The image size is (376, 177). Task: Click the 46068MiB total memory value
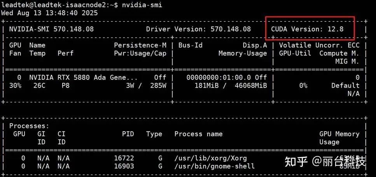click(x=251, y=86)
